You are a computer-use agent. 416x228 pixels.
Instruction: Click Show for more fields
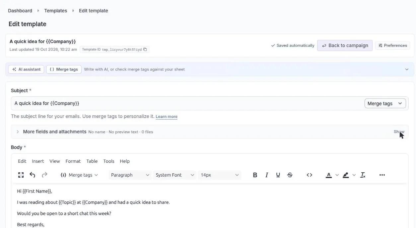pos(399,132)
